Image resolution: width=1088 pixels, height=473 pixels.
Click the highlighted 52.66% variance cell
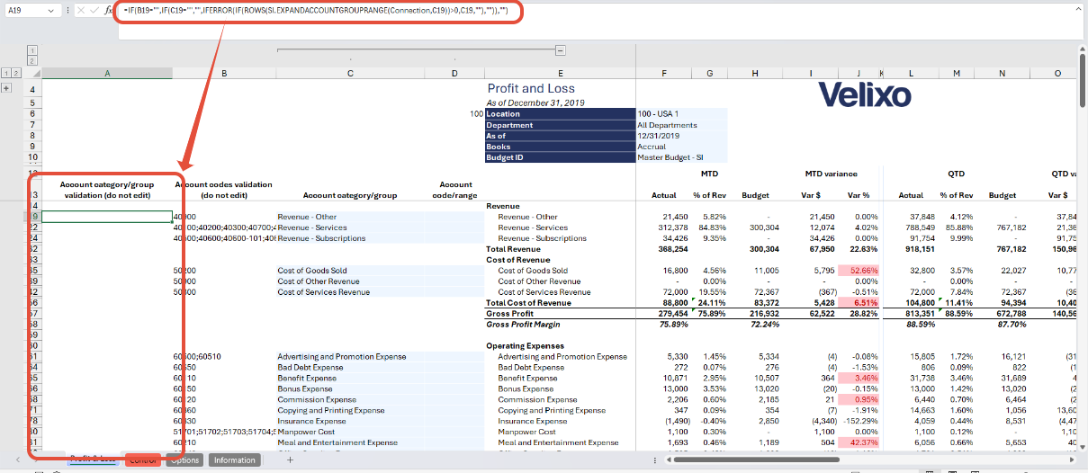pyautogui.click(x=860, y=271)
